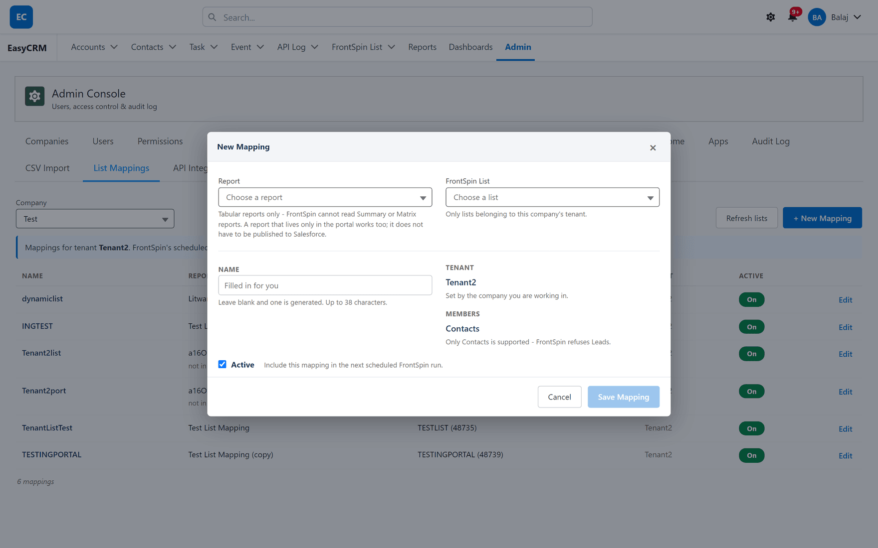
Task: Click Edit link for TESTINGPORTAL row
Action: pyautogui.click(x=845, y=455)
